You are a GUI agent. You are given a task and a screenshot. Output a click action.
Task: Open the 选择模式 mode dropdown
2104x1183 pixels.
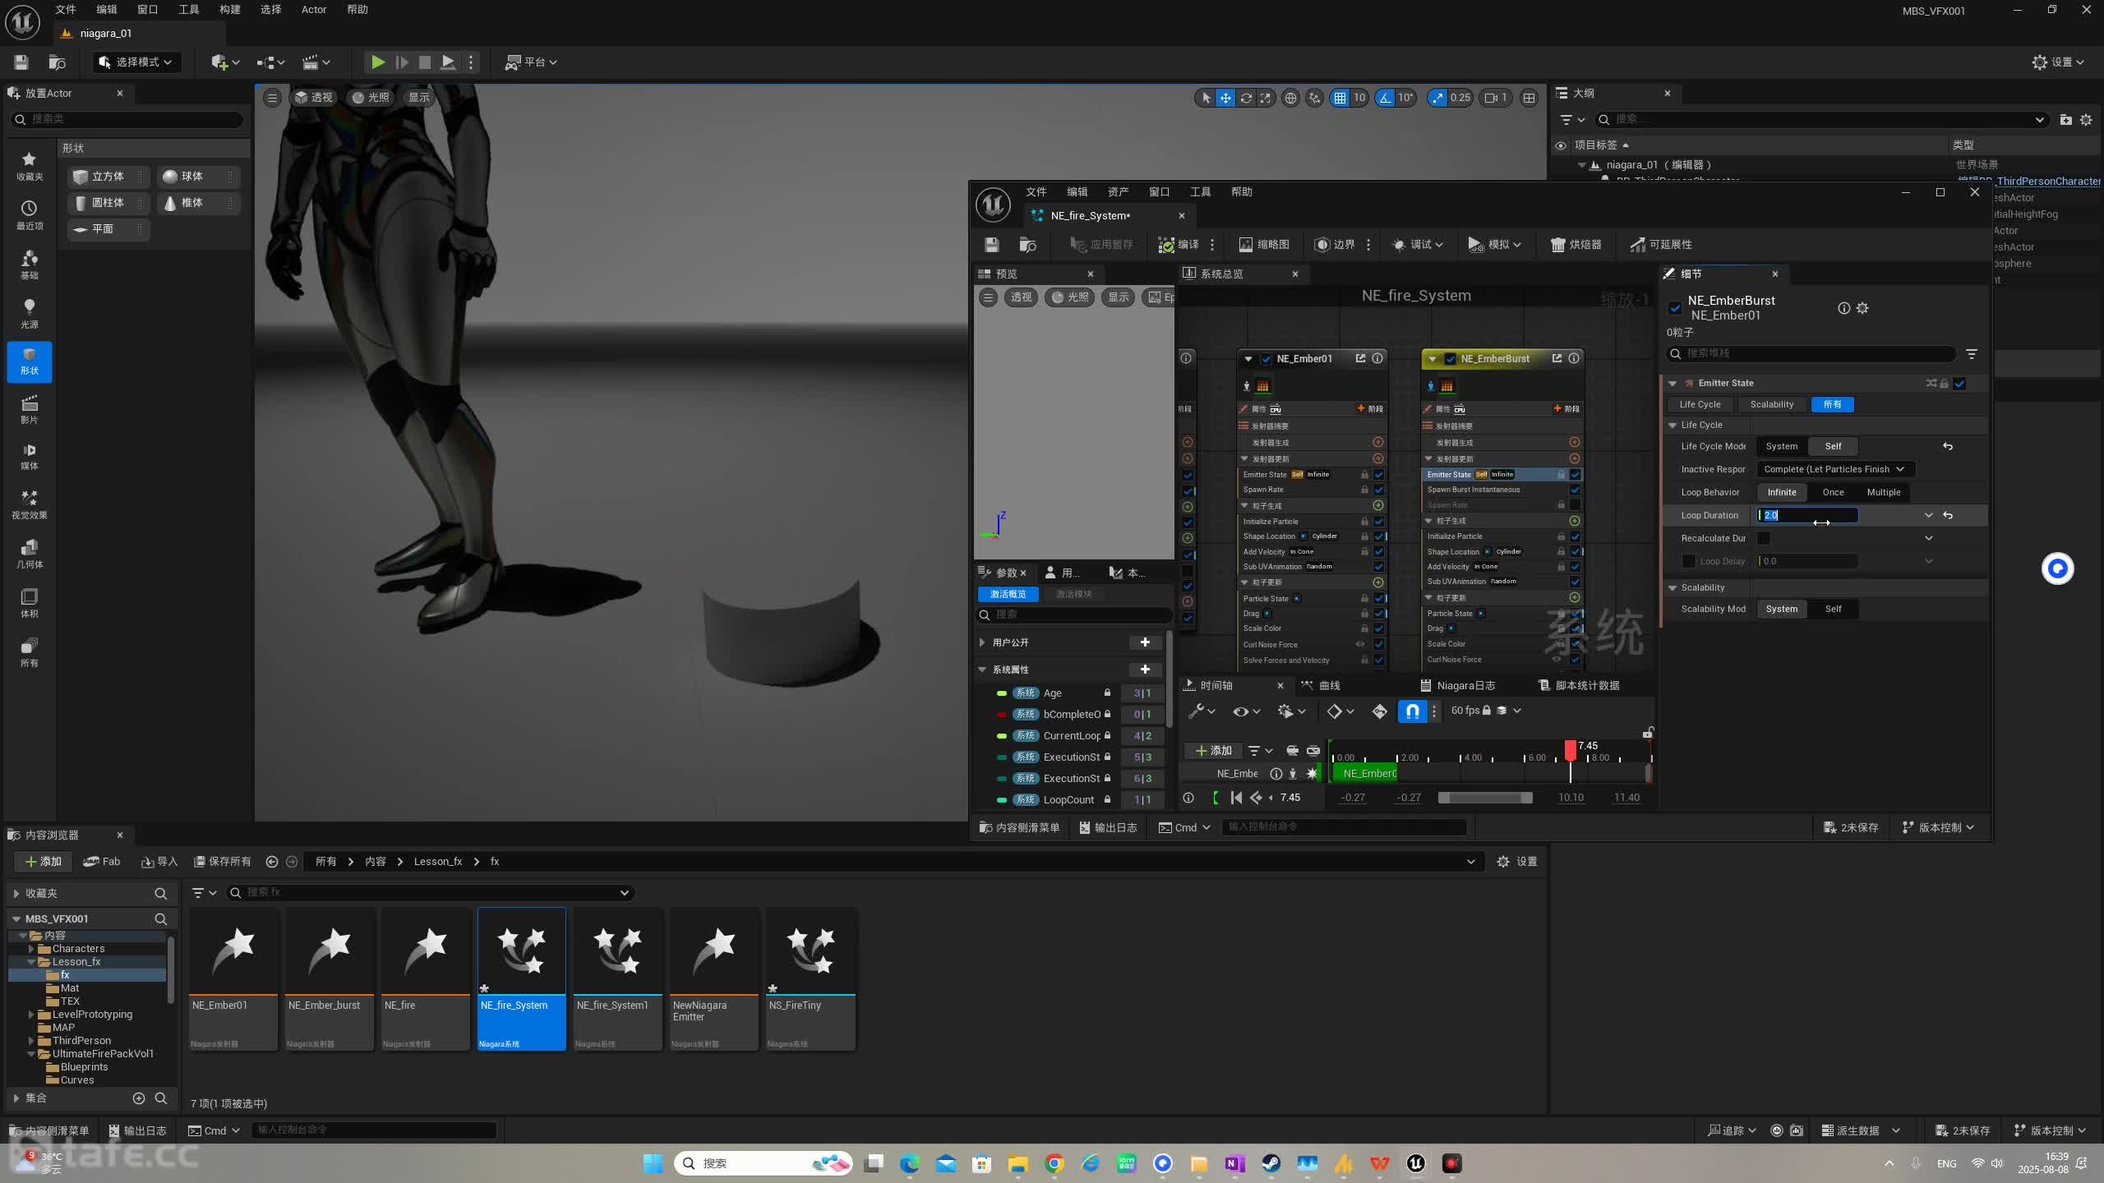click(136, 62)
